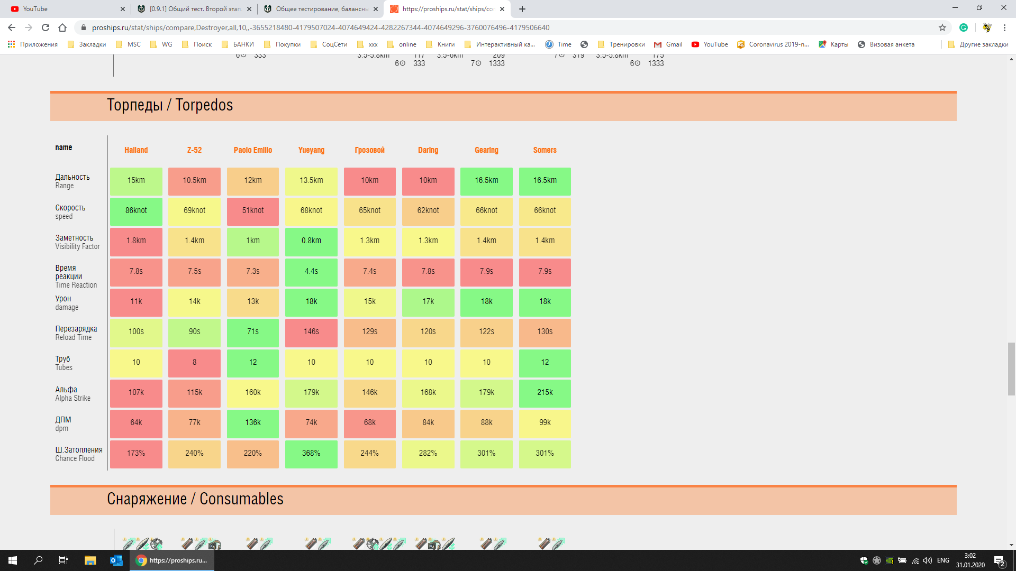The height and width of the screenshot is (571, 1016).
Task: Open the volume control in the tray
Action: pos(927,560)
